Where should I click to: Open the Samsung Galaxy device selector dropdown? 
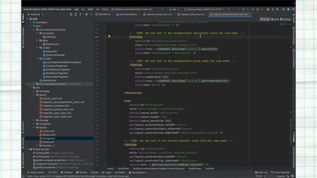pos(204,9)
